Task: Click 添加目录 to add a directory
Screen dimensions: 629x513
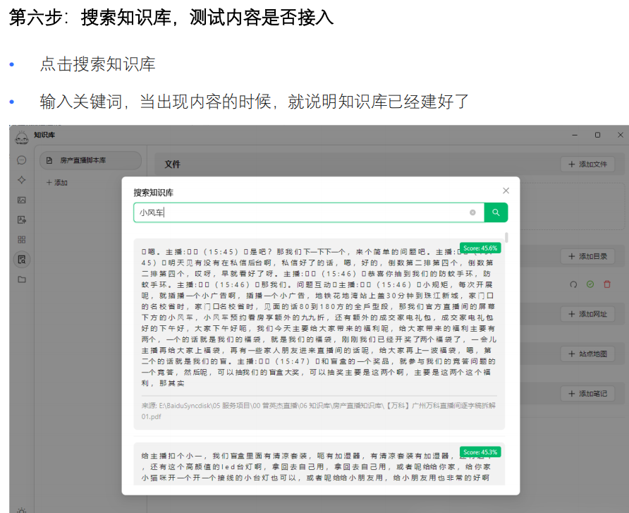Action: click(x=587, y=257)
